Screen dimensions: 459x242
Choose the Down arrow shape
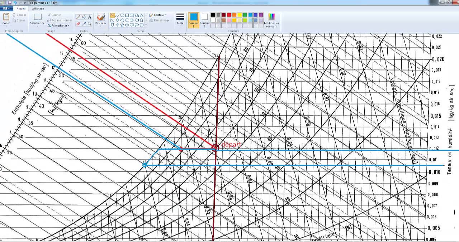(x=112, y=25)
